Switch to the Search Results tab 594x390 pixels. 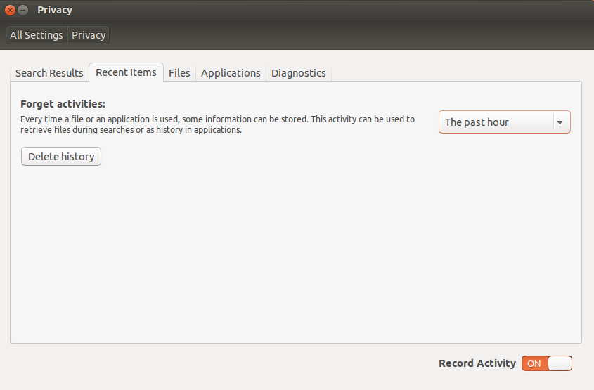49,72
